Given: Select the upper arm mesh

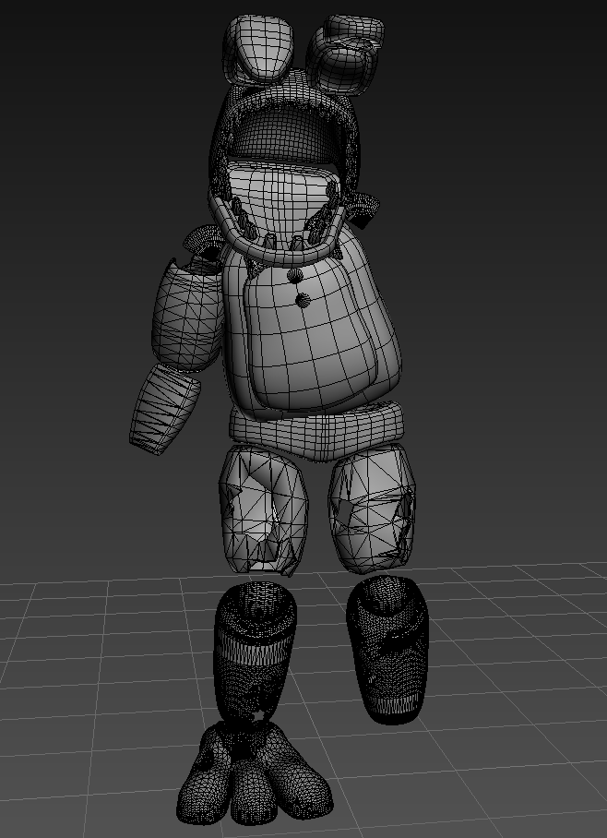Looking at the screenshot, I should (x=187, y=317).
